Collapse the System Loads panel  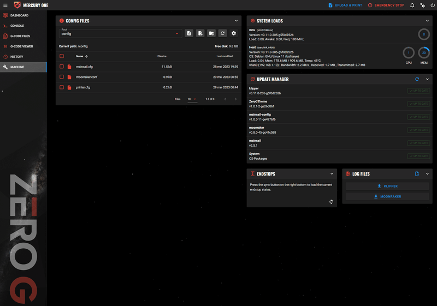click(x=427, y=21)
